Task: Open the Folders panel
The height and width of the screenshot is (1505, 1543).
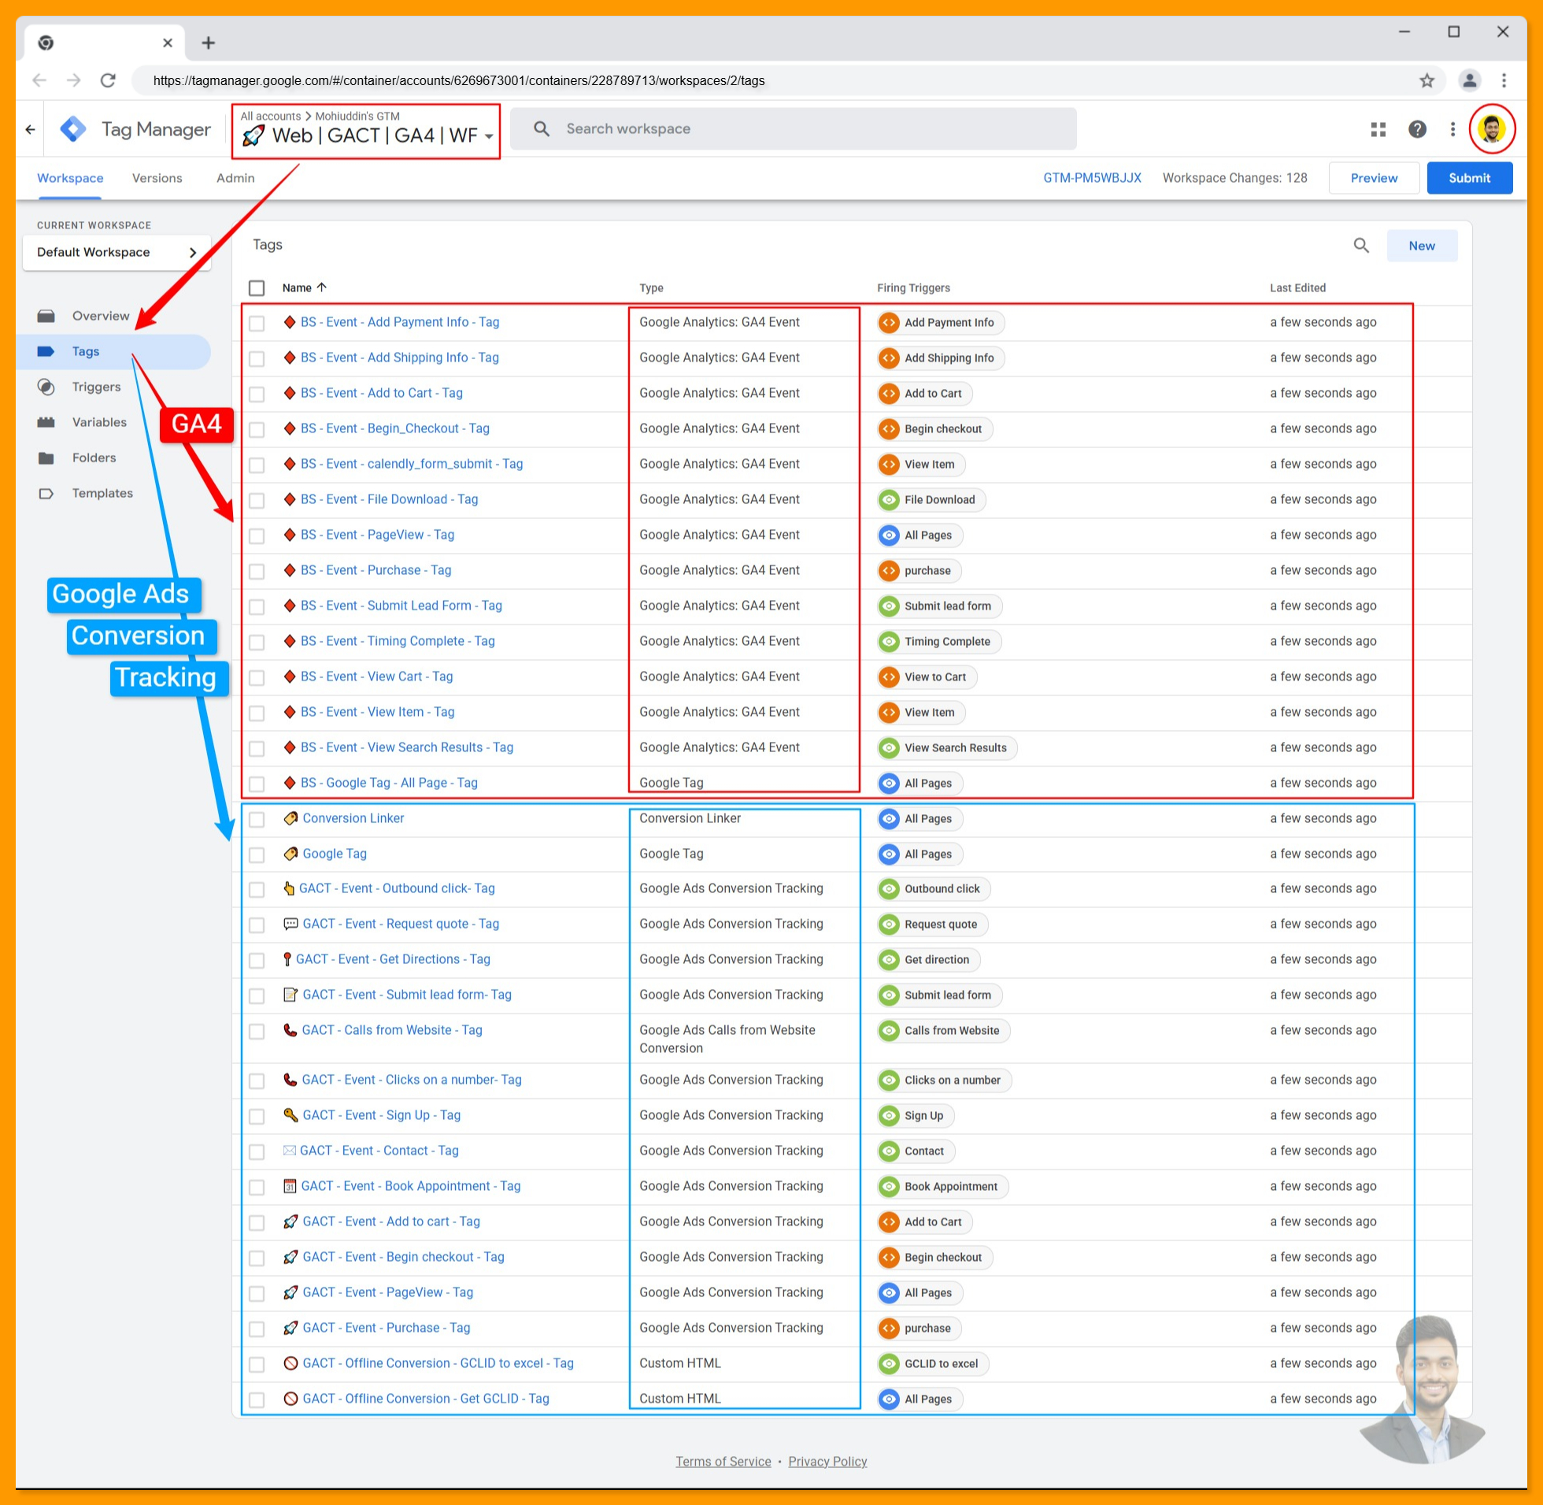Action: pyautogui.click(x=94, y=458)
